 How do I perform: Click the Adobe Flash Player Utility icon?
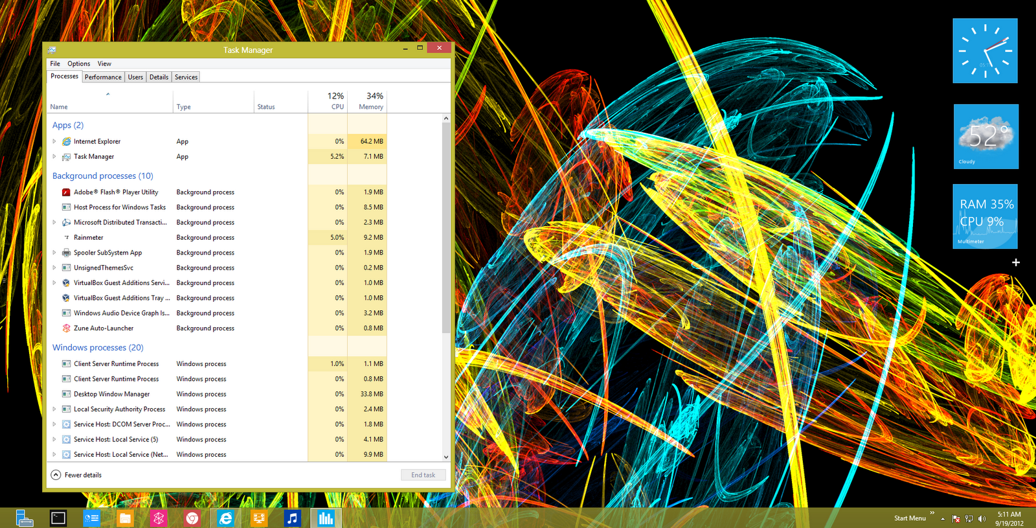coord(66,192)
